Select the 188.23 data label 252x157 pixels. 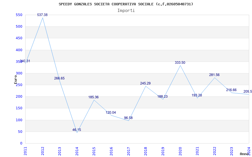point(162,97)
